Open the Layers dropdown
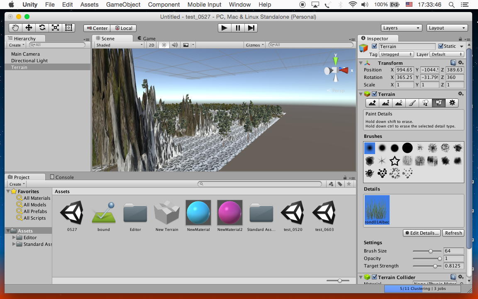 click(x=401, y=28)
